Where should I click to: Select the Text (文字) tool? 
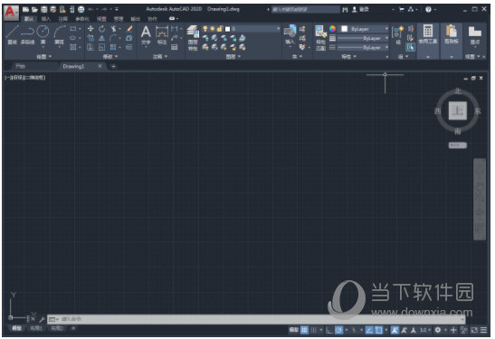pos(146,35)
